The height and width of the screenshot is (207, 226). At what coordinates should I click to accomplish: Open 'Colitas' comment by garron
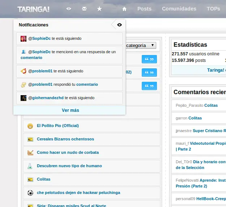(x=195, y=118)
